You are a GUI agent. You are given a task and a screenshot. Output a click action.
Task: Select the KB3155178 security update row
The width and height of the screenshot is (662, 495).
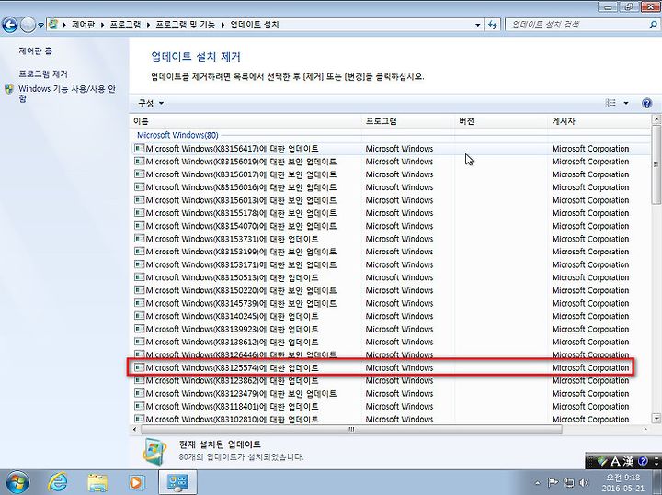[391, 213]
